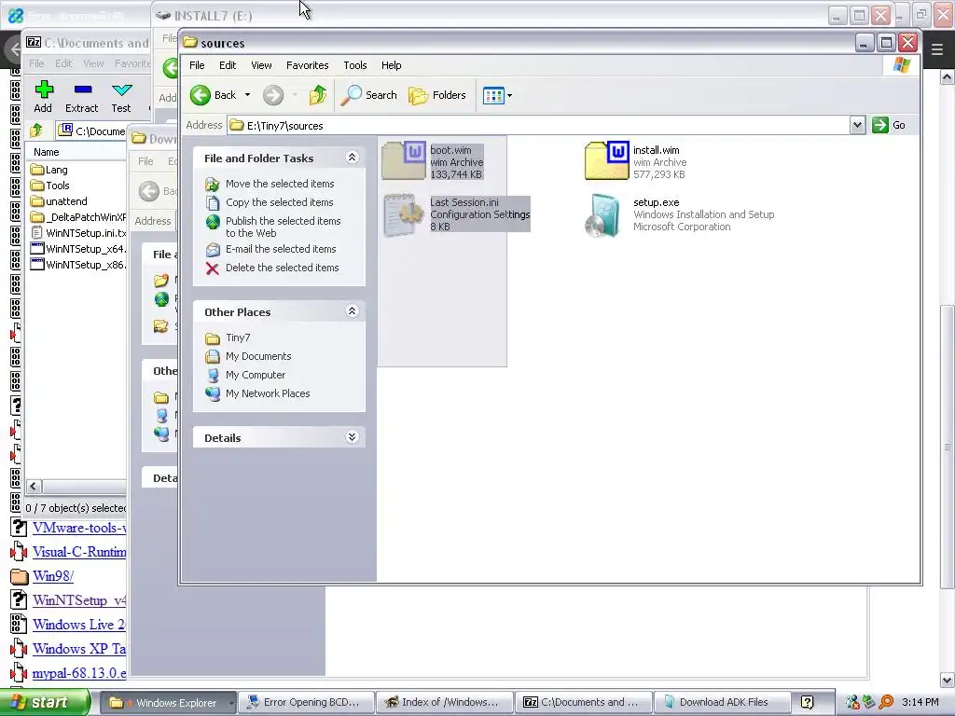Viewport: 955px width, 716px height.
Task: Click the green Forward arrow button
Action: tap(273, 95)
